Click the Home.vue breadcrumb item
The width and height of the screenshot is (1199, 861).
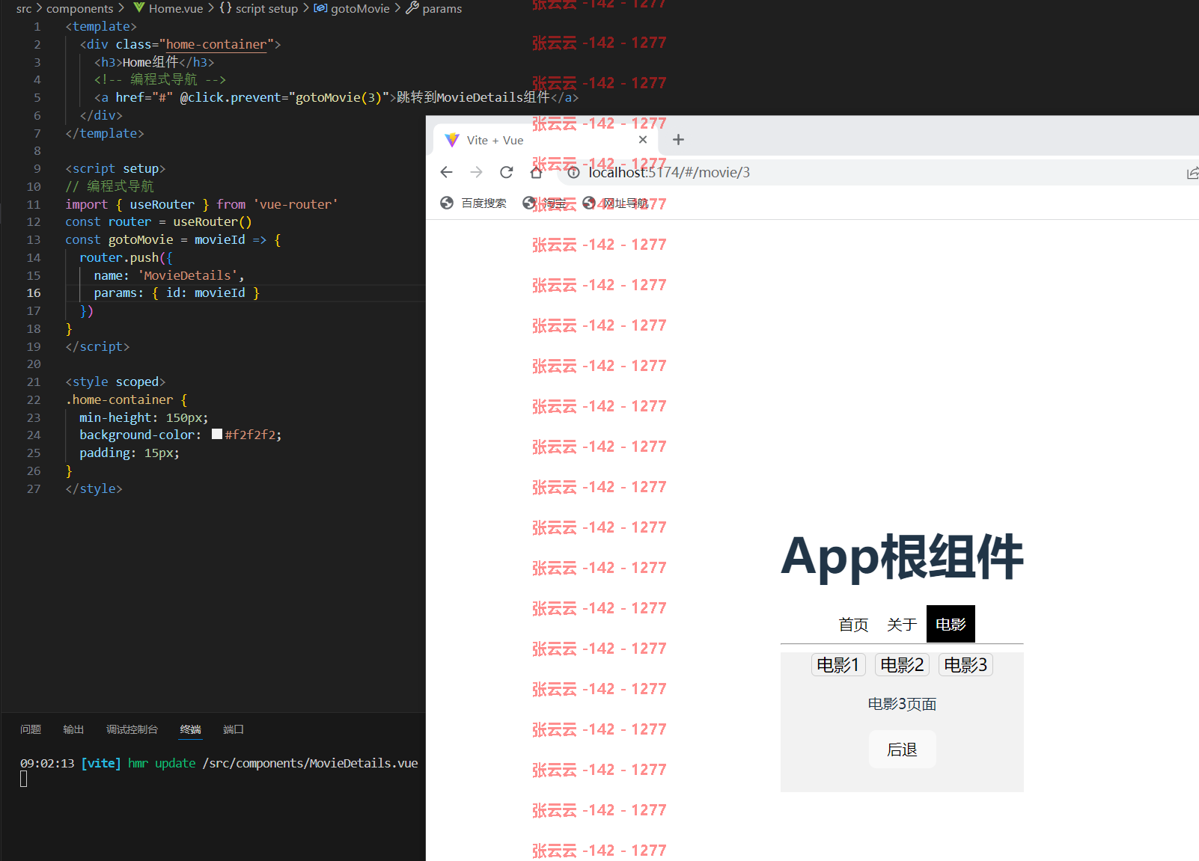point(168,8)
